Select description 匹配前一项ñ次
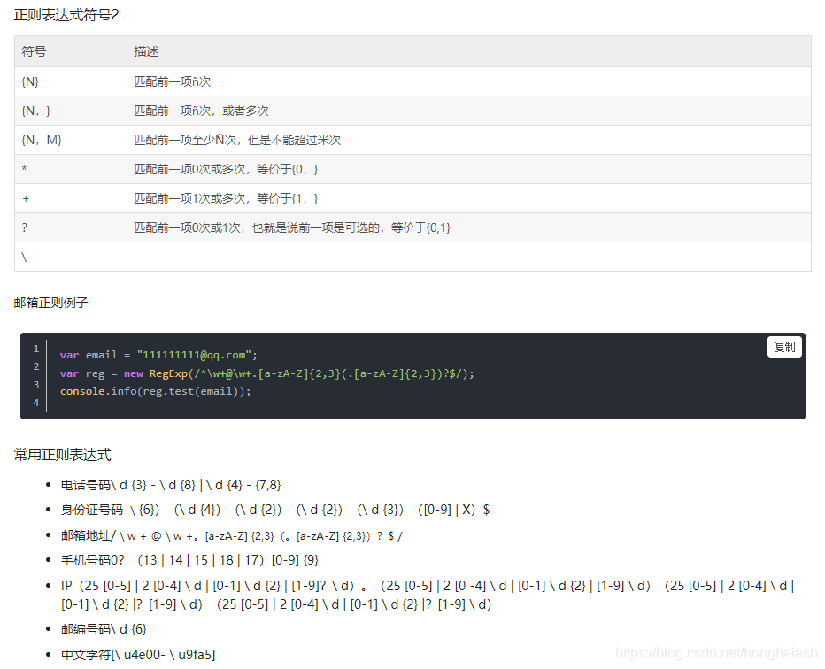825x669 pixels. coord(172,81)
